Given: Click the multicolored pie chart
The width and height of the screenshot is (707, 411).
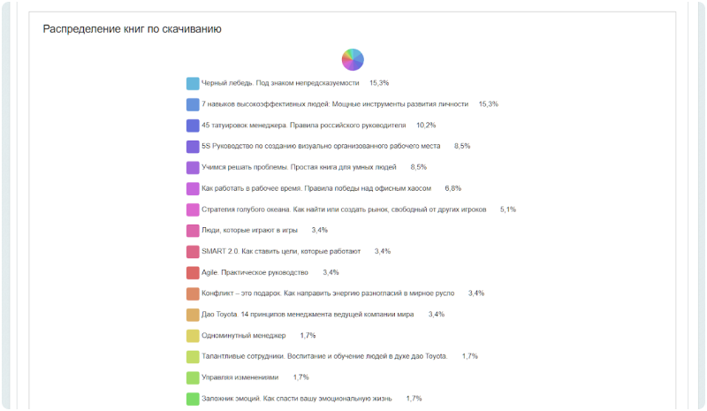Looking at the screenshot, I should tap(353, 59).
